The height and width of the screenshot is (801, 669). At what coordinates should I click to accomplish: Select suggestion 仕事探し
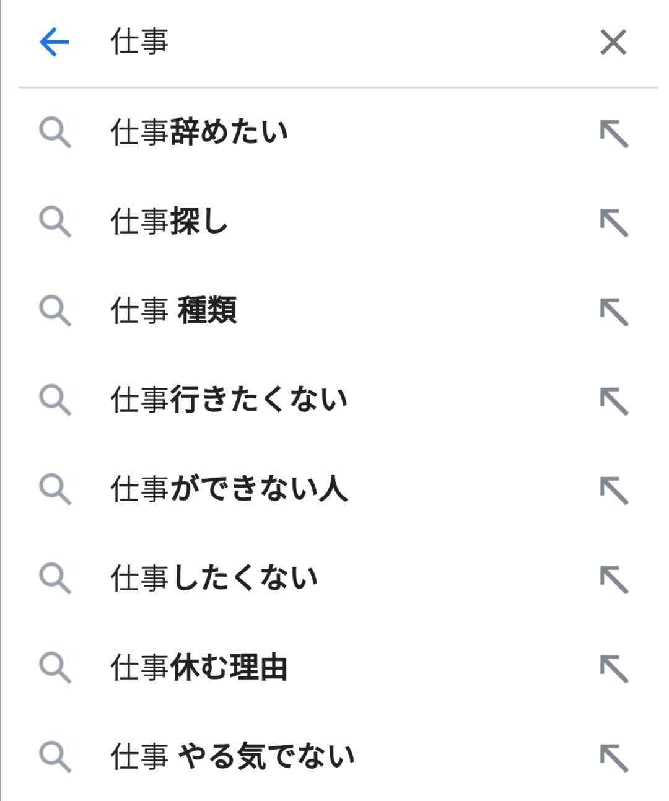coord(169,222)
